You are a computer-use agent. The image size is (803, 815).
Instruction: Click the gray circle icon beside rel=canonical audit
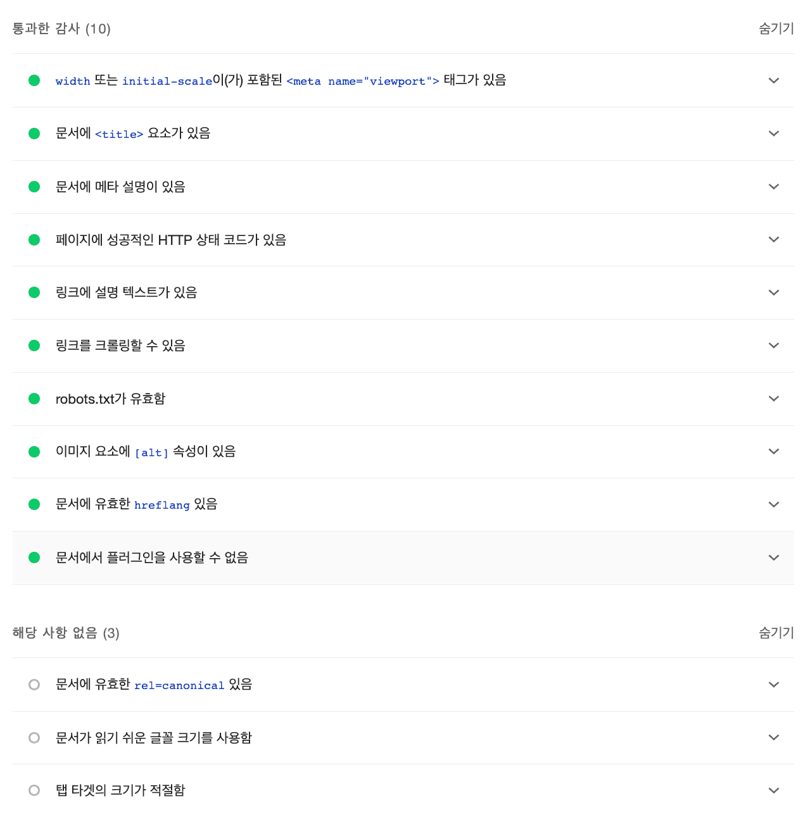(x=34, y=685)
